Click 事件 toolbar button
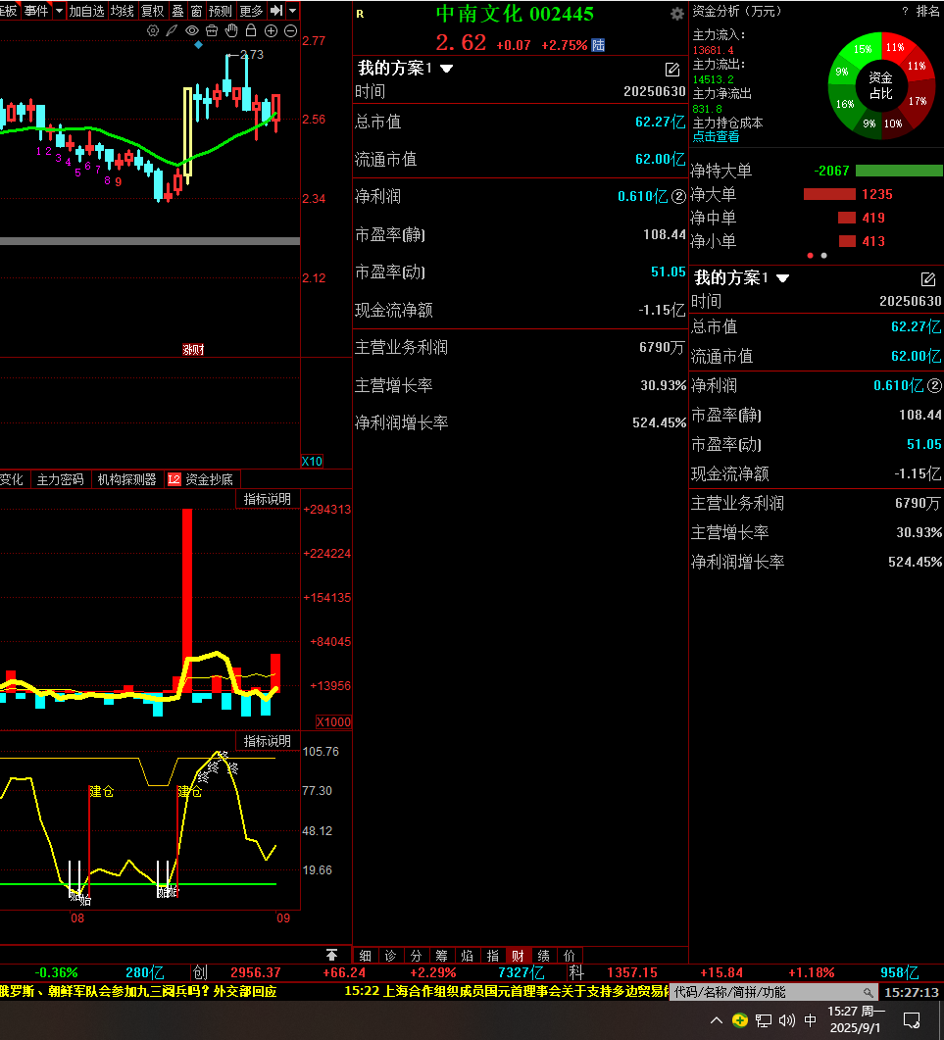944x1040 pixels. coord(36,11)
